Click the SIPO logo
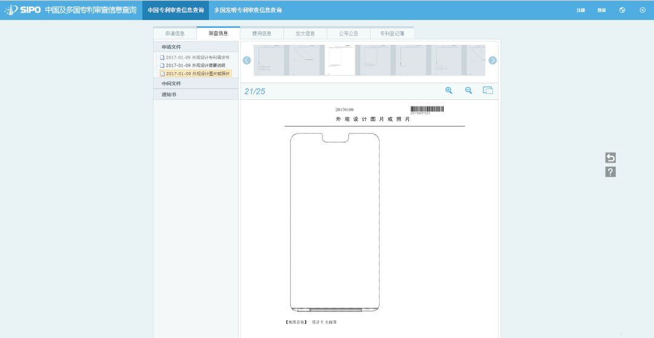Screen dimensions: 654x338 pos(22,10)
